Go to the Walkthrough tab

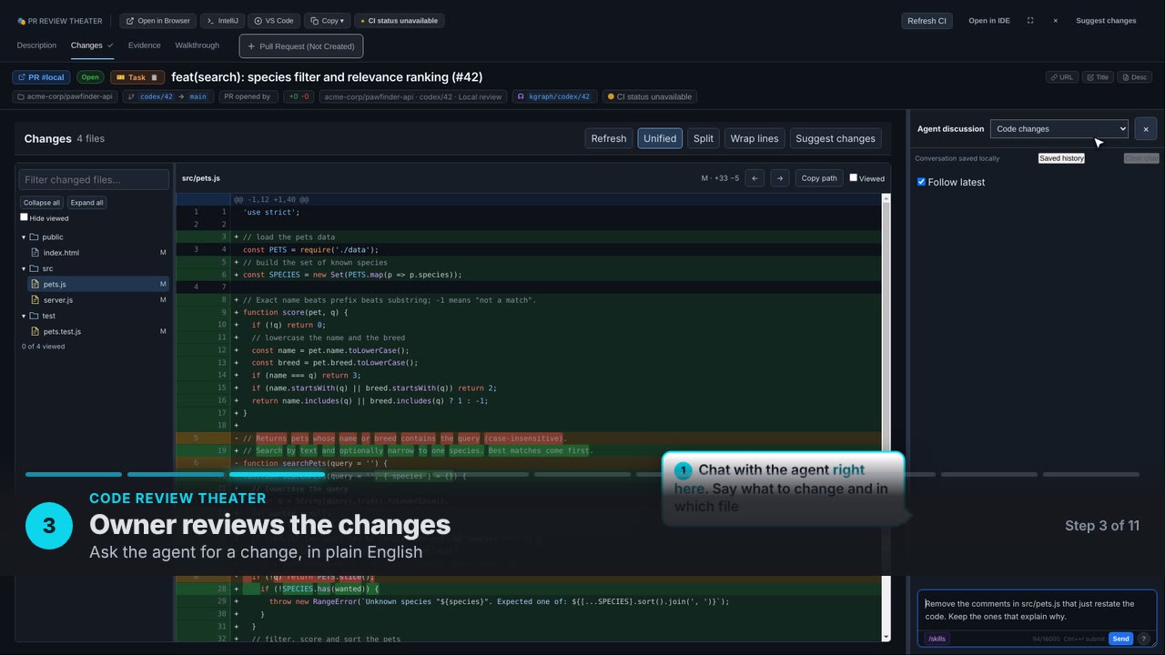(197, 45)
